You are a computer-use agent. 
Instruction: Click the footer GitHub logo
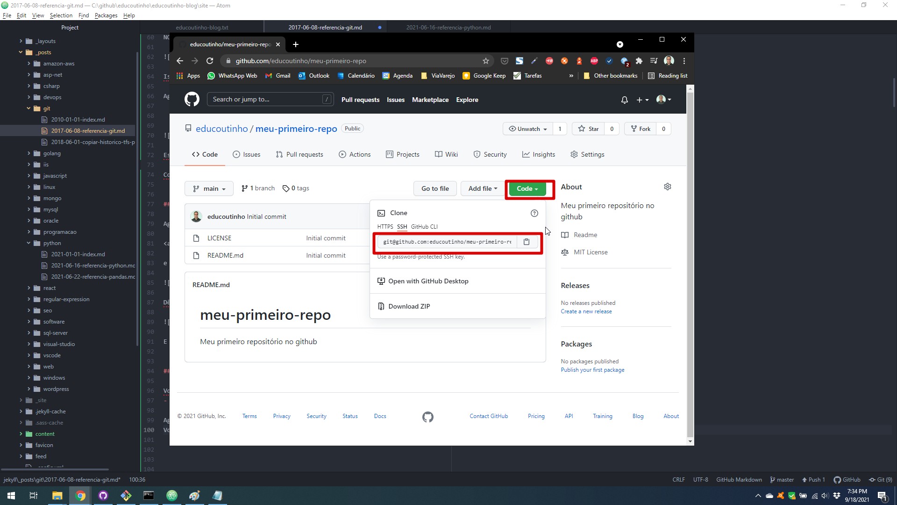click(427, 417)
